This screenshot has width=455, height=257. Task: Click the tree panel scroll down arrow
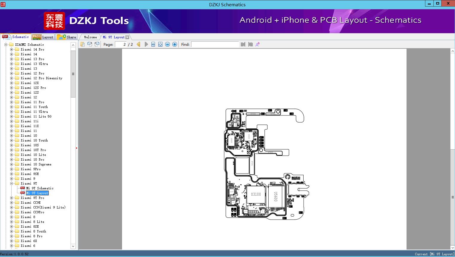pyautogui.click(x=73, y=246)
